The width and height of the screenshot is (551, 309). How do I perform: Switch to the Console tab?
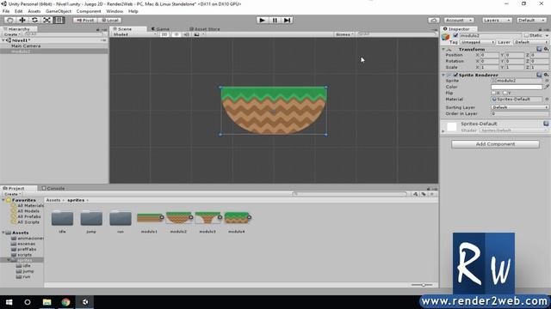coord(53,189)
